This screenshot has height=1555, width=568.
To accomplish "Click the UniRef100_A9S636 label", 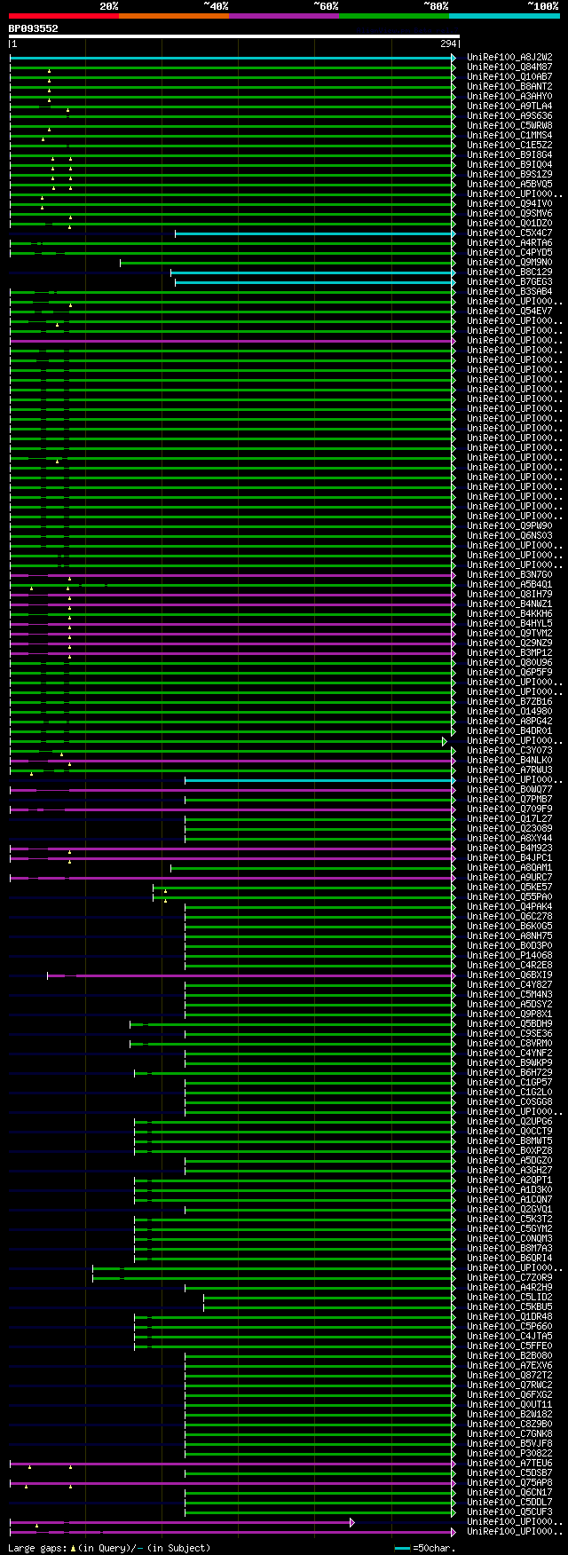I will [x=509, y=116].
